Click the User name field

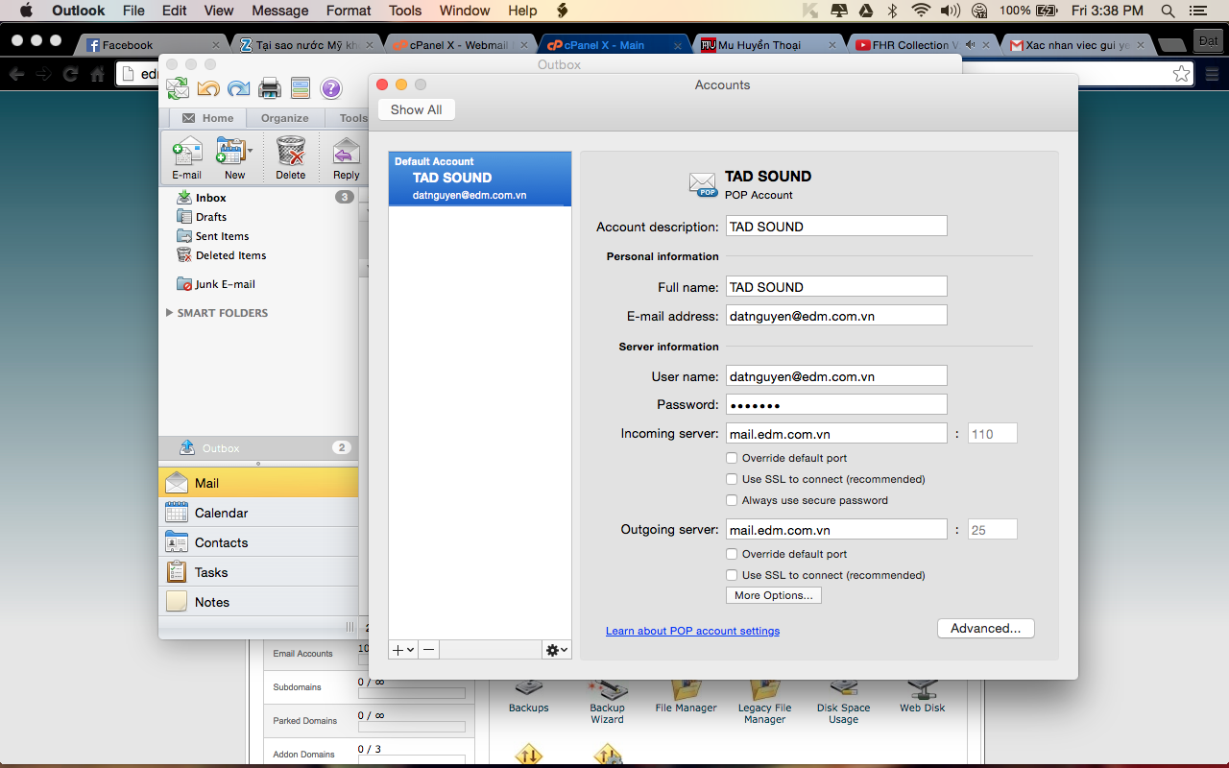(x=836, y=376)
